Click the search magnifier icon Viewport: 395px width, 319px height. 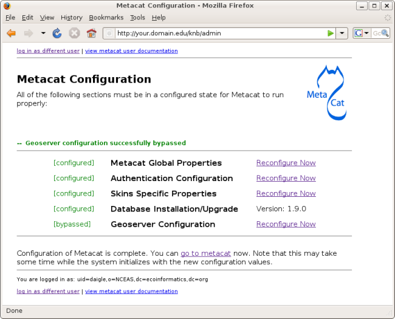point(385,33)
